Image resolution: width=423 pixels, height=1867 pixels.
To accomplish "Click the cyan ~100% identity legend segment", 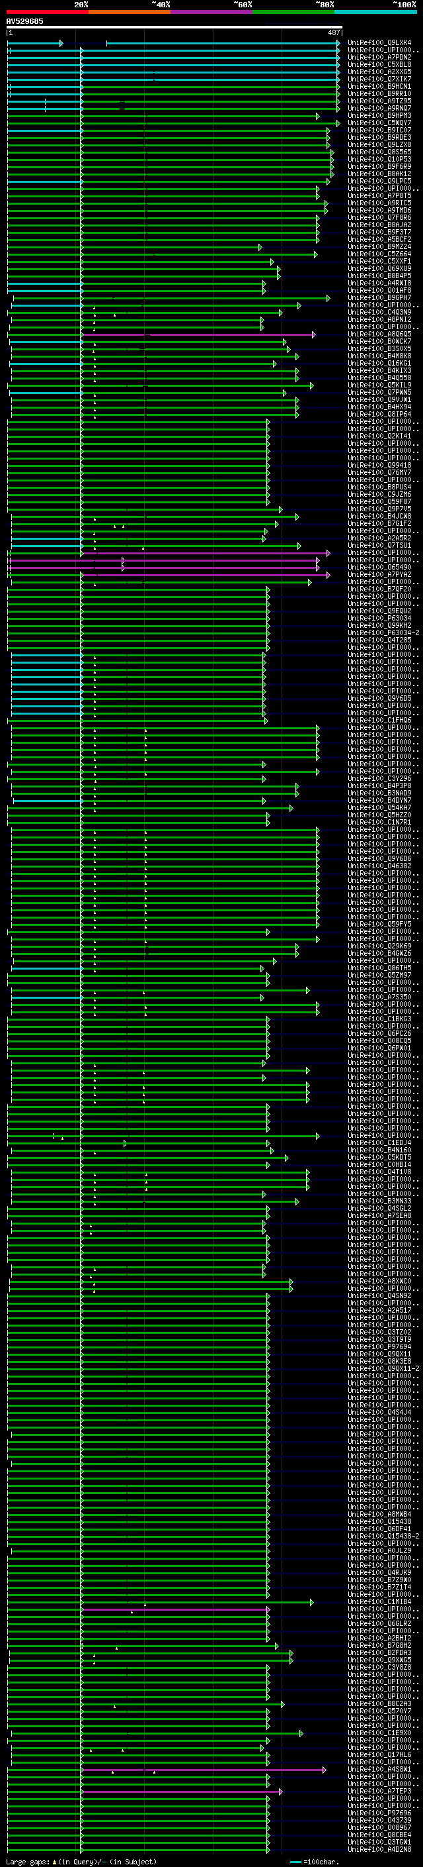I will (x=376, y=12).
